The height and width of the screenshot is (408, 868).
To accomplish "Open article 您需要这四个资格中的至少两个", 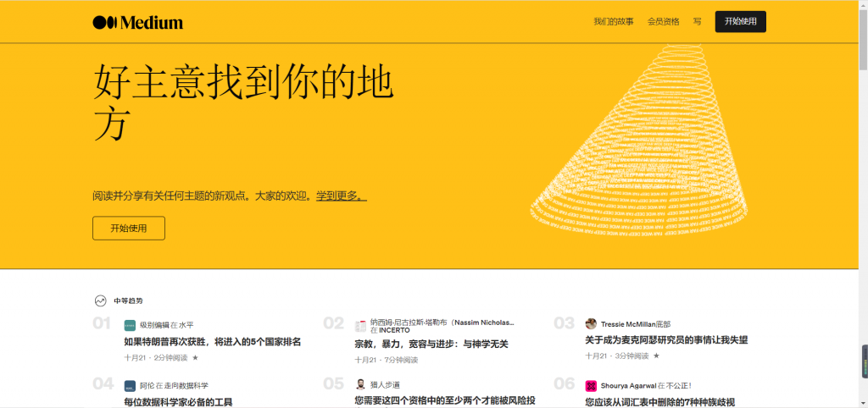I will (x=445, y=400).
